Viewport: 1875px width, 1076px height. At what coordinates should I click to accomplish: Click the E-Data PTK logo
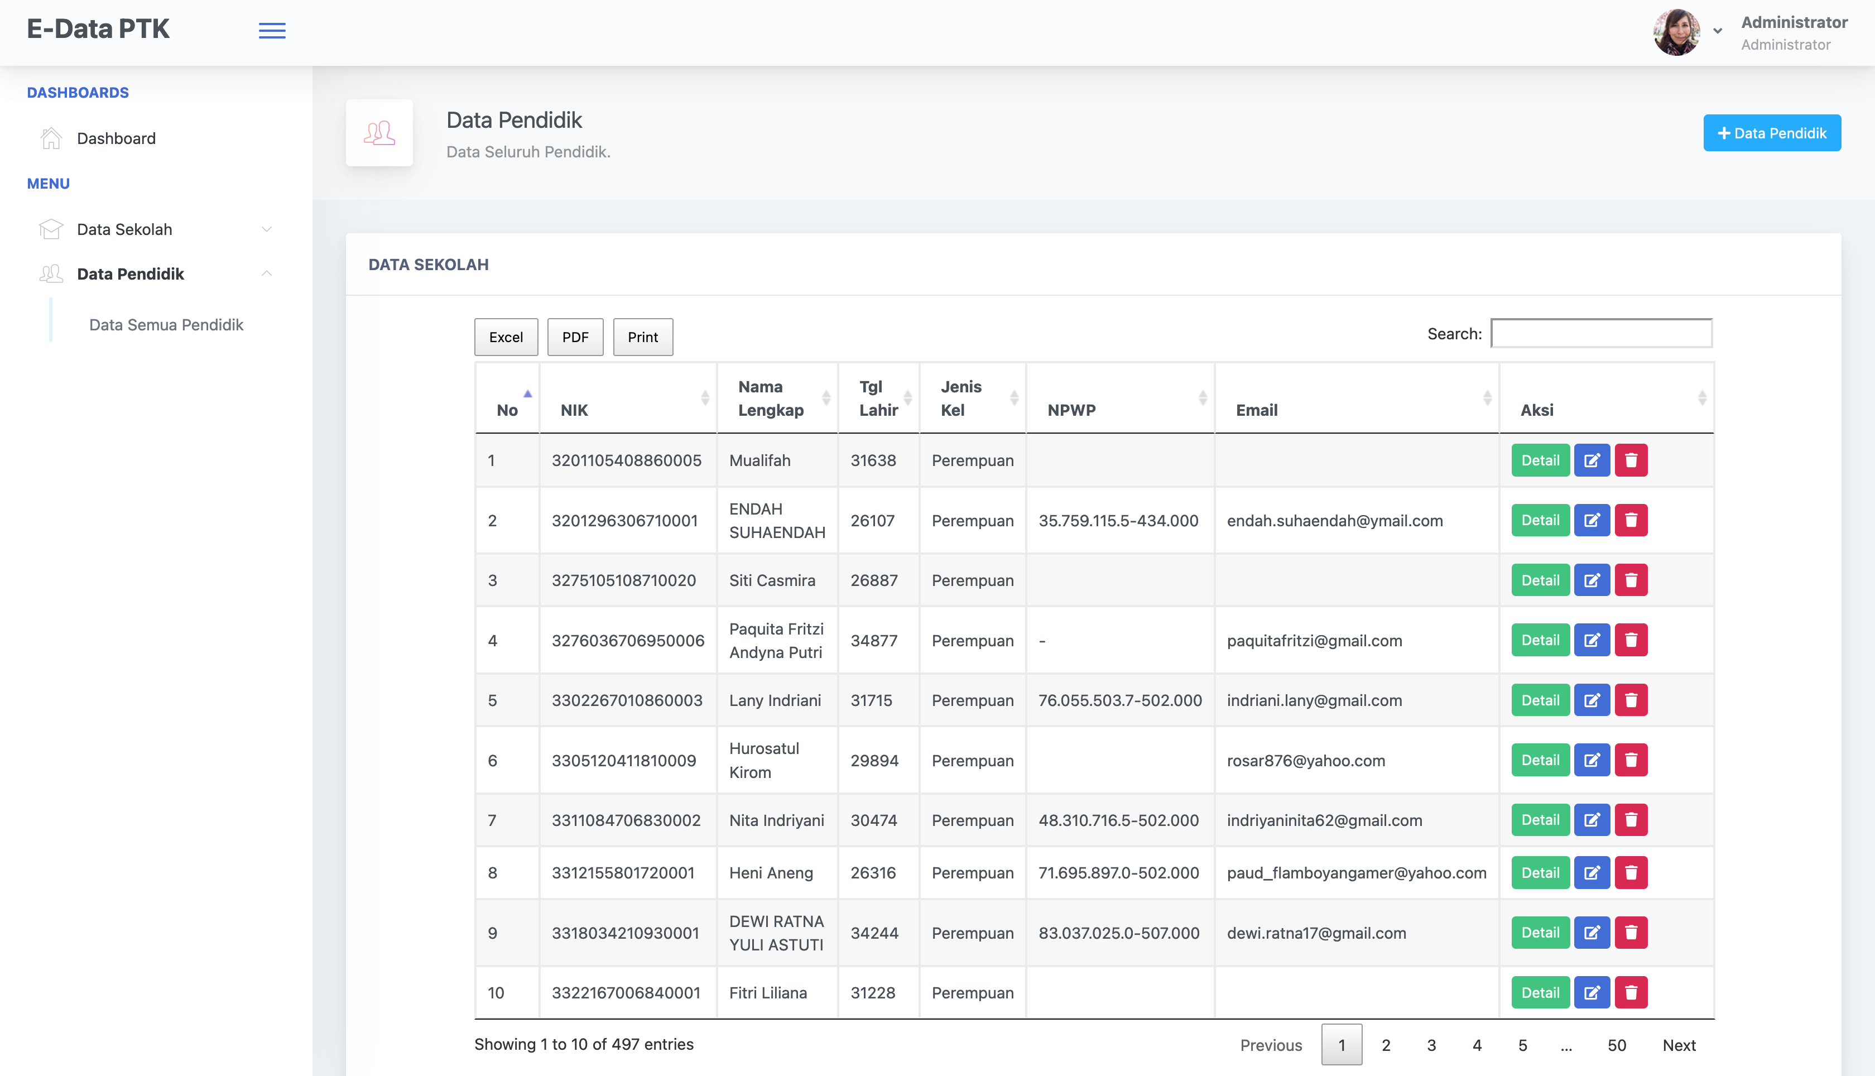pos(98,30)
